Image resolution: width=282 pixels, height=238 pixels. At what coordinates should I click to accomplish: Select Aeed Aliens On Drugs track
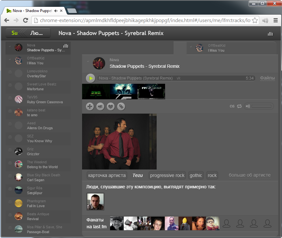pyautogui.click(x=38, y=126)
